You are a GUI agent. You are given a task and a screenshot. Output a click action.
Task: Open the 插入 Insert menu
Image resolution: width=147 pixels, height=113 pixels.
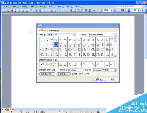click(34, 6)
